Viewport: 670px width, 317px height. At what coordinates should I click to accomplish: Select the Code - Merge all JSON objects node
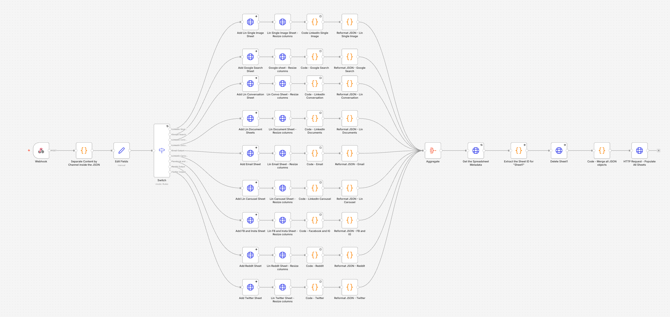pos(602,150)
